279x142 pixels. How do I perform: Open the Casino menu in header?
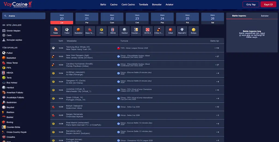pos(114,4)
